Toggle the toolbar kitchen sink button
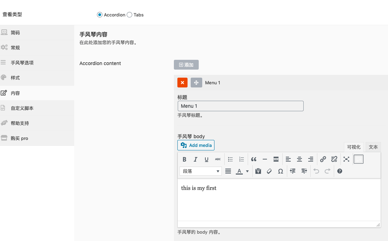 (x=359, y=160)
